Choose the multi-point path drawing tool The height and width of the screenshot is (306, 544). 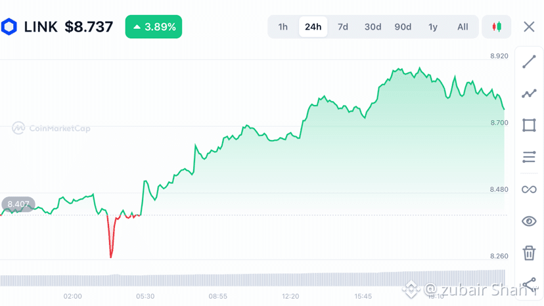tap(529, 93)
